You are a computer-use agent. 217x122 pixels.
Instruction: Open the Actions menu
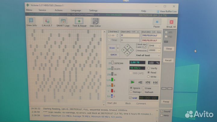tap(58, 10)
